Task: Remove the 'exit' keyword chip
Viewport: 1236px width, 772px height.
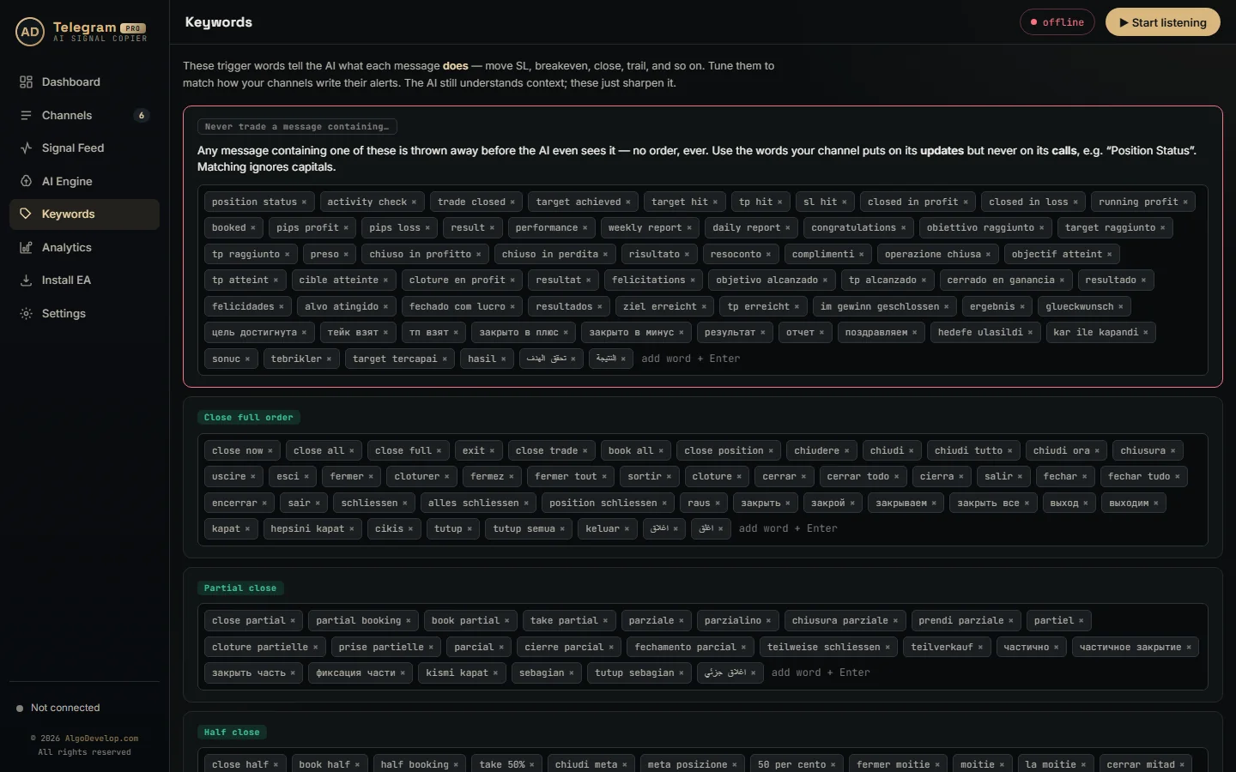Action: 492,451
